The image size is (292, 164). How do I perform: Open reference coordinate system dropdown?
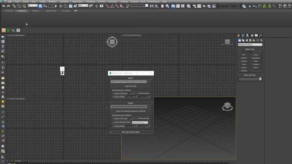click(x=83, y=5)
